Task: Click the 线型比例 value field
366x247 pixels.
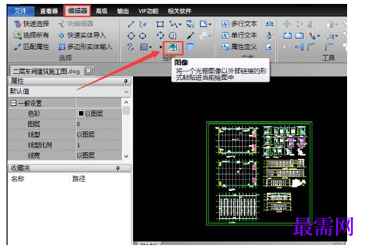Action: coord(99,145)
